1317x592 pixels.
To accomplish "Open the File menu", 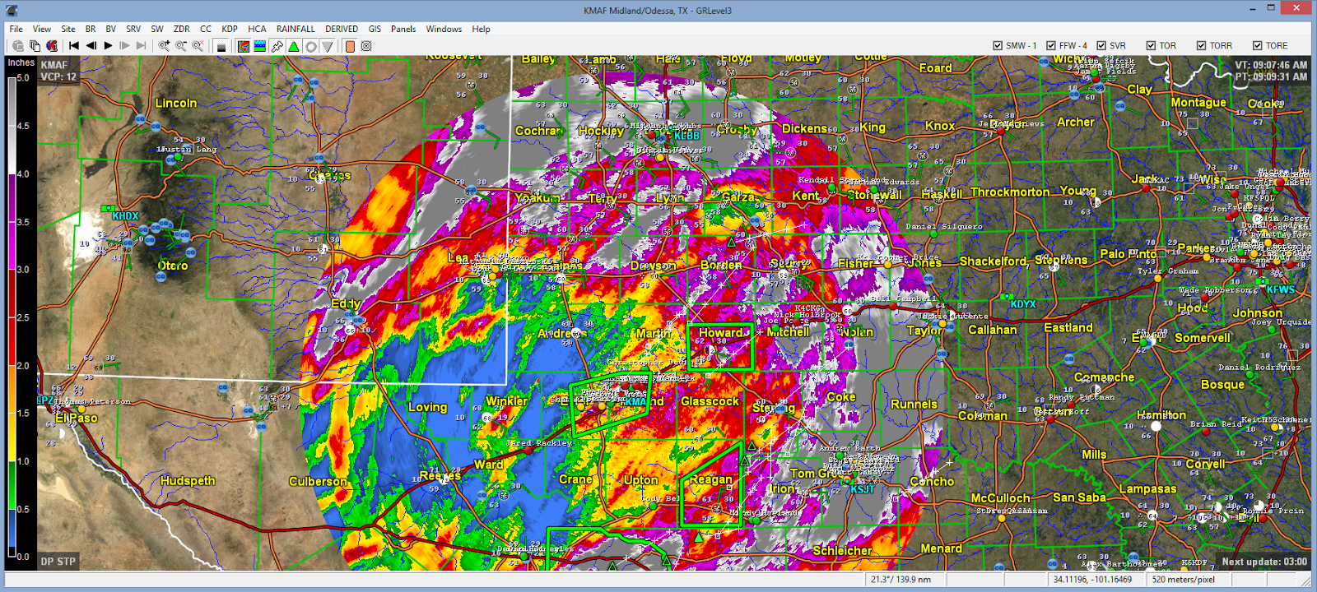I will click(16, 29).
